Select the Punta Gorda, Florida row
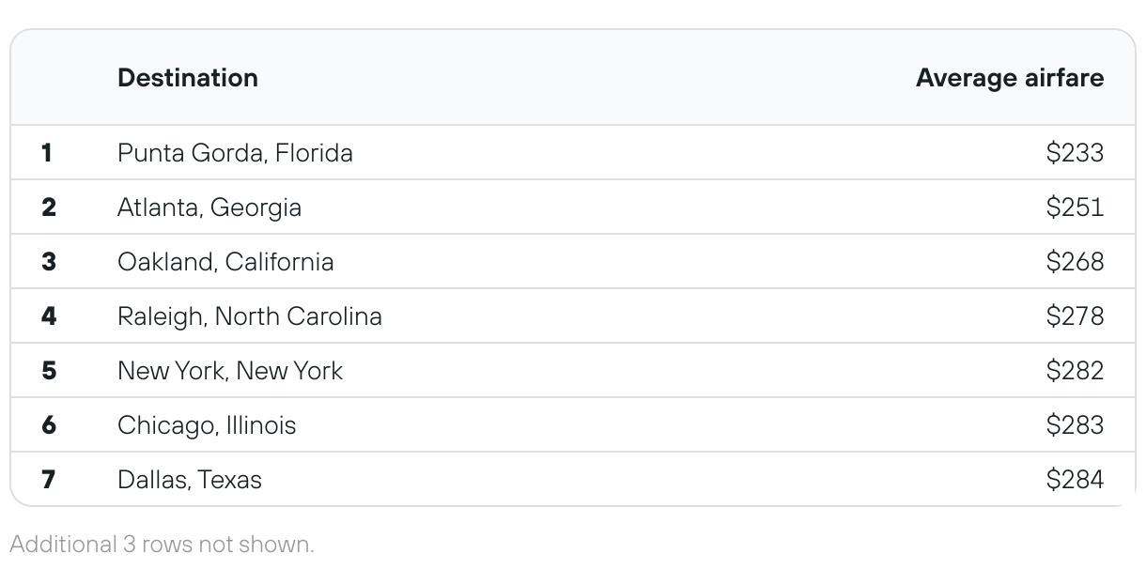Screen dimensions: 1146x569 [573, 152]
